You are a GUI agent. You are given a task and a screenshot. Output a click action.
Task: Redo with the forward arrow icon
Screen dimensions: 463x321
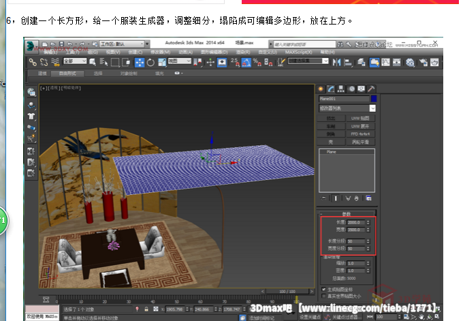click(x=82, y=44)
